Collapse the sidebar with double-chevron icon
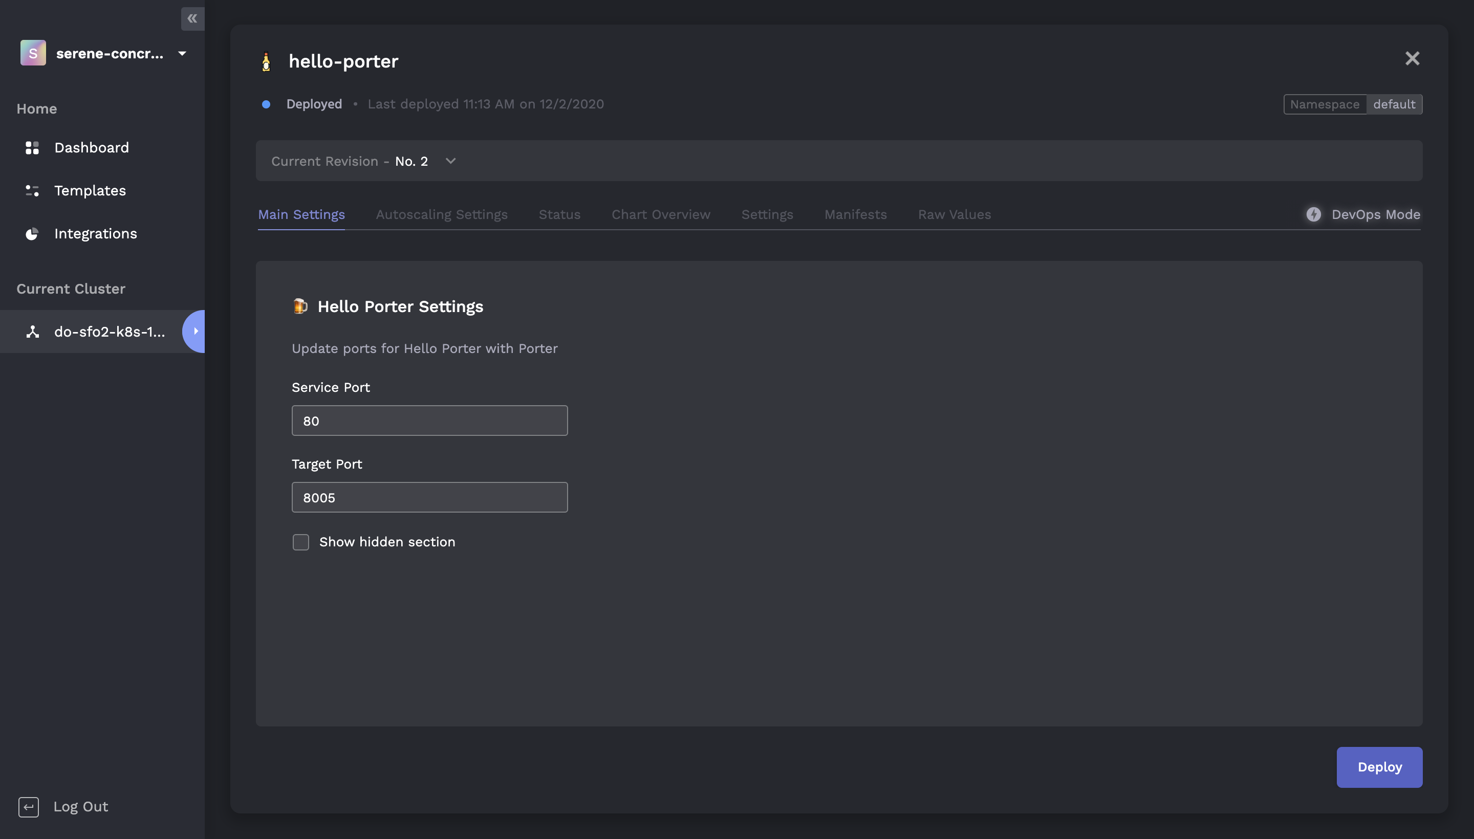This screenshot has height=839, width=1474. coord(192,18)
